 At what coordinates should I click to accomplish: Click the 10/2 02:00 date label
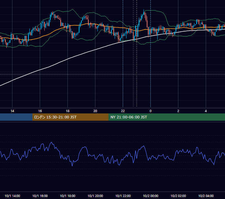pyautogui.click(x=178, y=196)
